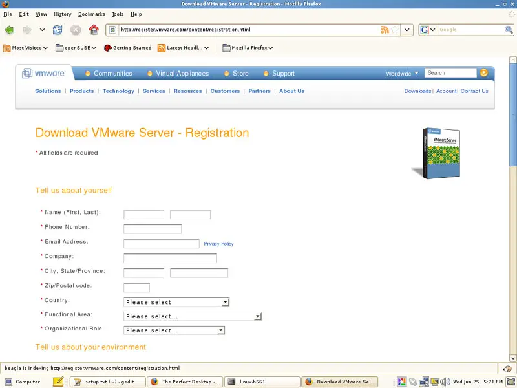Open the History menu
Image resolution: width=517 pixels, height=388 pixels.
pos(63,14)
